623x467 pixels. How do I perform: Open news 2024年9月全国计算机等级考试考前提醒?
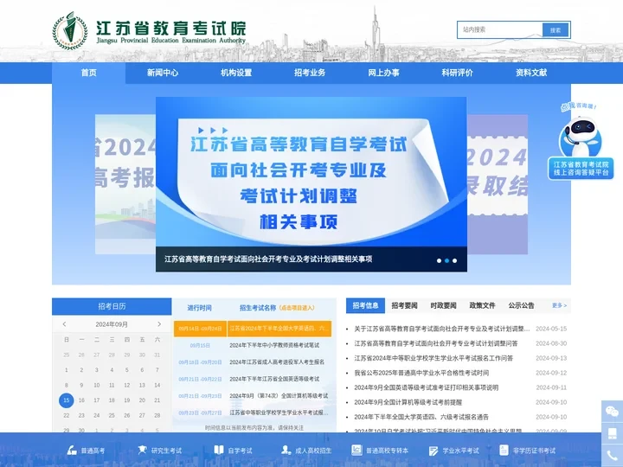[408, 402]
